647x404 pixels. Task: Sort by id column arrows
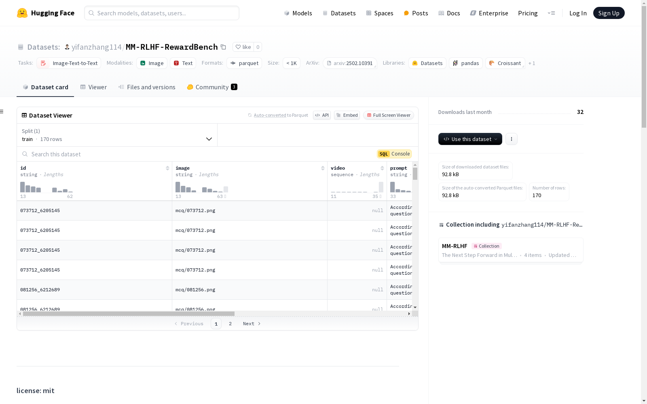click(167, 168)
